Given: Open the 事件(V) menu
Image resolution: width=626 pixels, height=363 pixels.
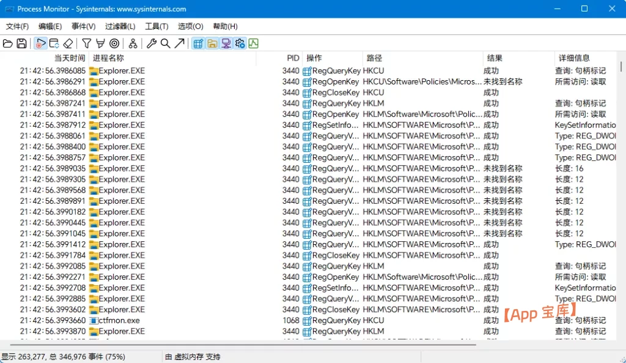Looking at the screenshot, I should click(x=83, y=26).
